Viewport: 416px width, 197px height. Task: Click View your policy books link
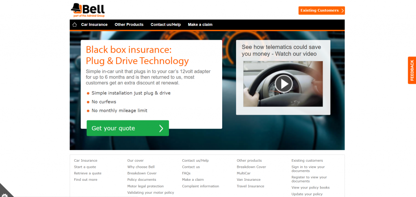tap(310, 187)
